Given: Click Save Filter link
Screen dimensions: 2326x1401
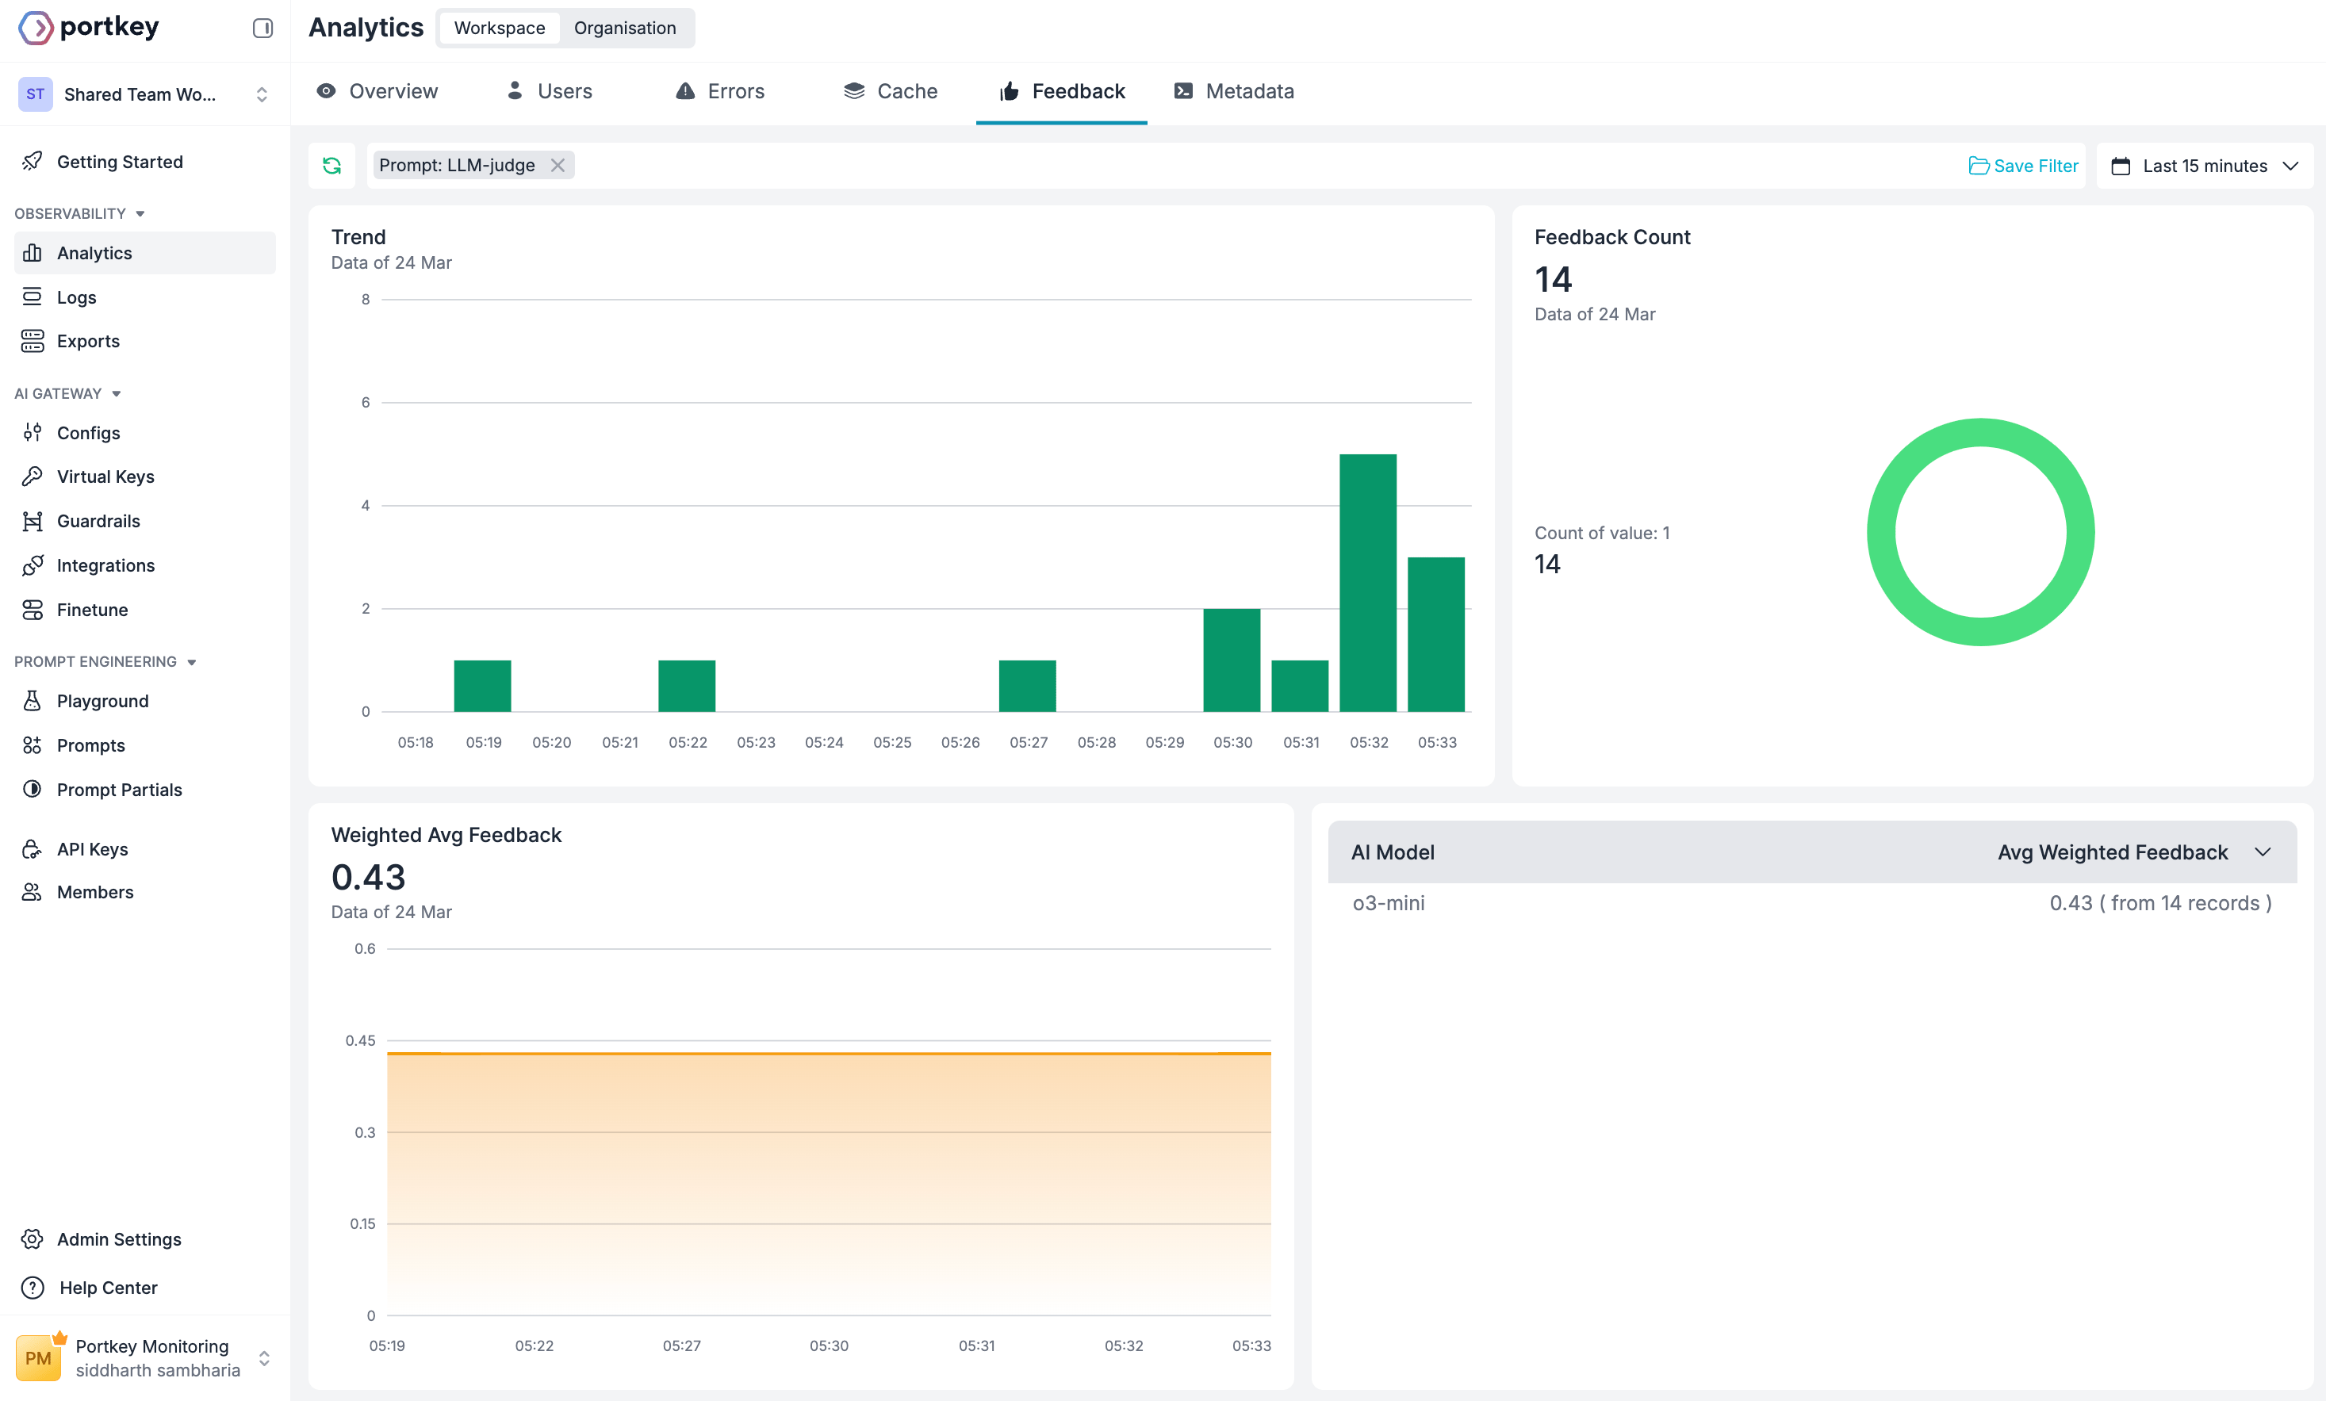Looking at the screenshot, I should tap(2023, 165).
